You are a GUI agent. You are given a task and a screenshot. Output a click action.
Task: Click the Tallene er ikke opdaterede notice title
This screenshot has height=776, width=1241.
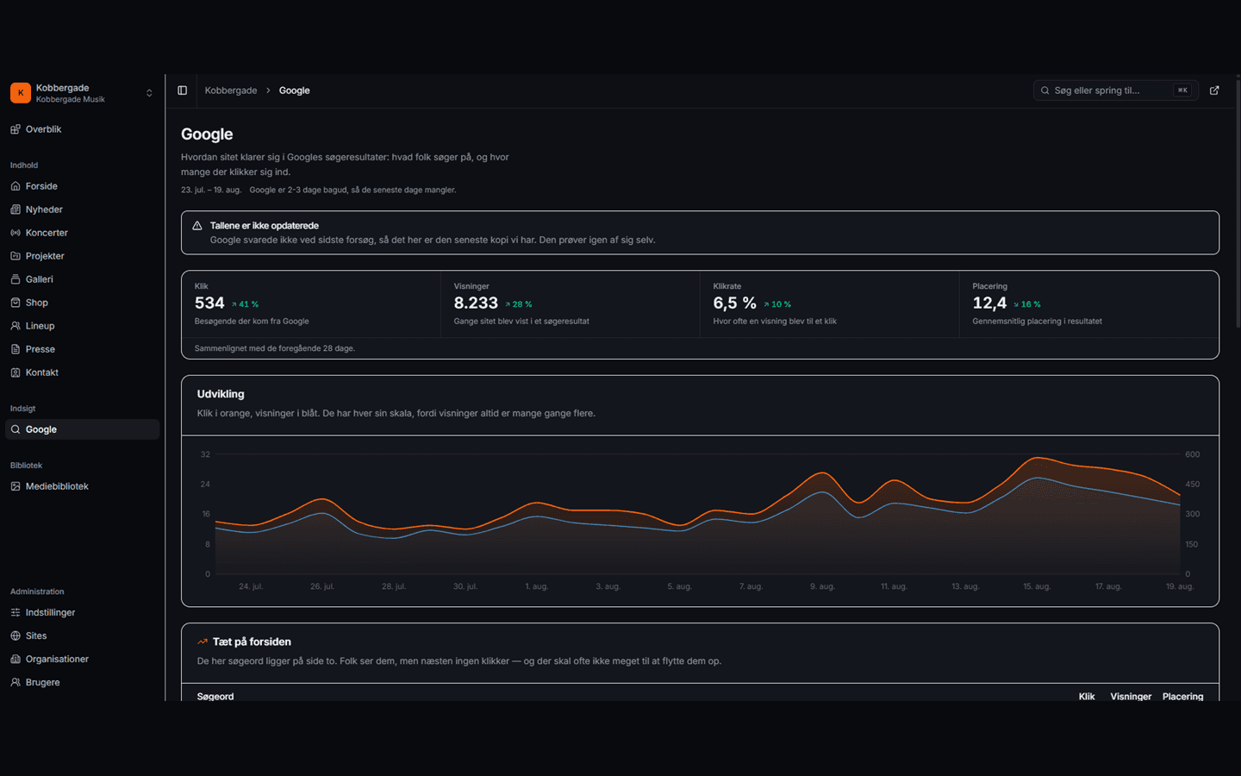tap(265, 226)
